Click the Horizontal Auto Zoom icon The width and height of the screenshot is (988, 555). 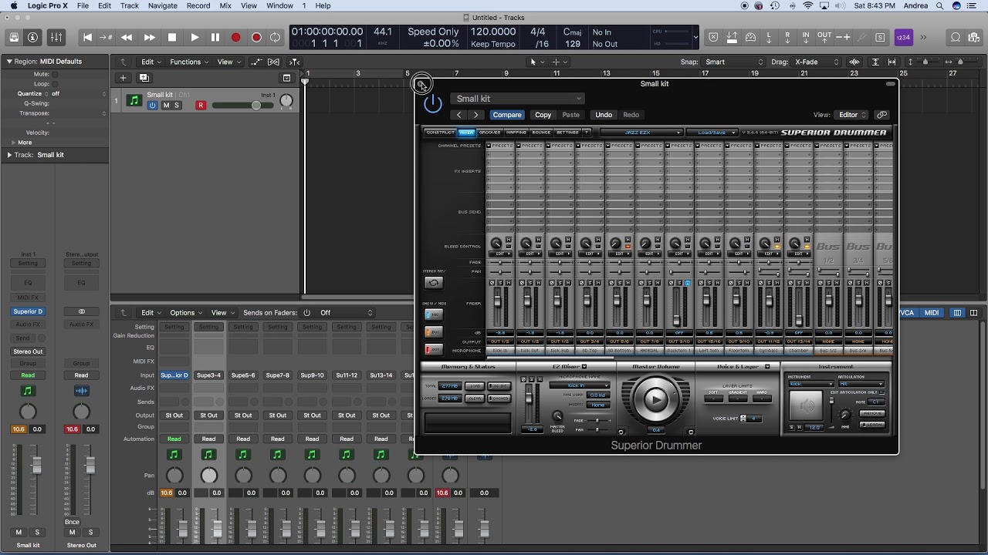click(892, 62)
